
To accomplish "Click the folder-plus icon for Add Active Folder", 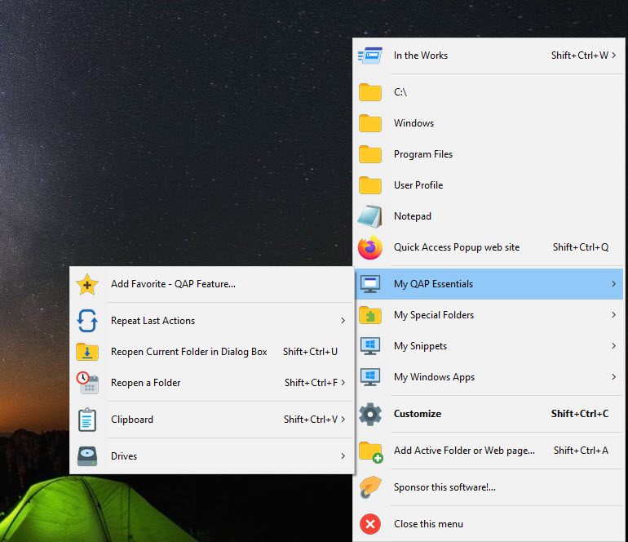I will [x=371, y=451].
